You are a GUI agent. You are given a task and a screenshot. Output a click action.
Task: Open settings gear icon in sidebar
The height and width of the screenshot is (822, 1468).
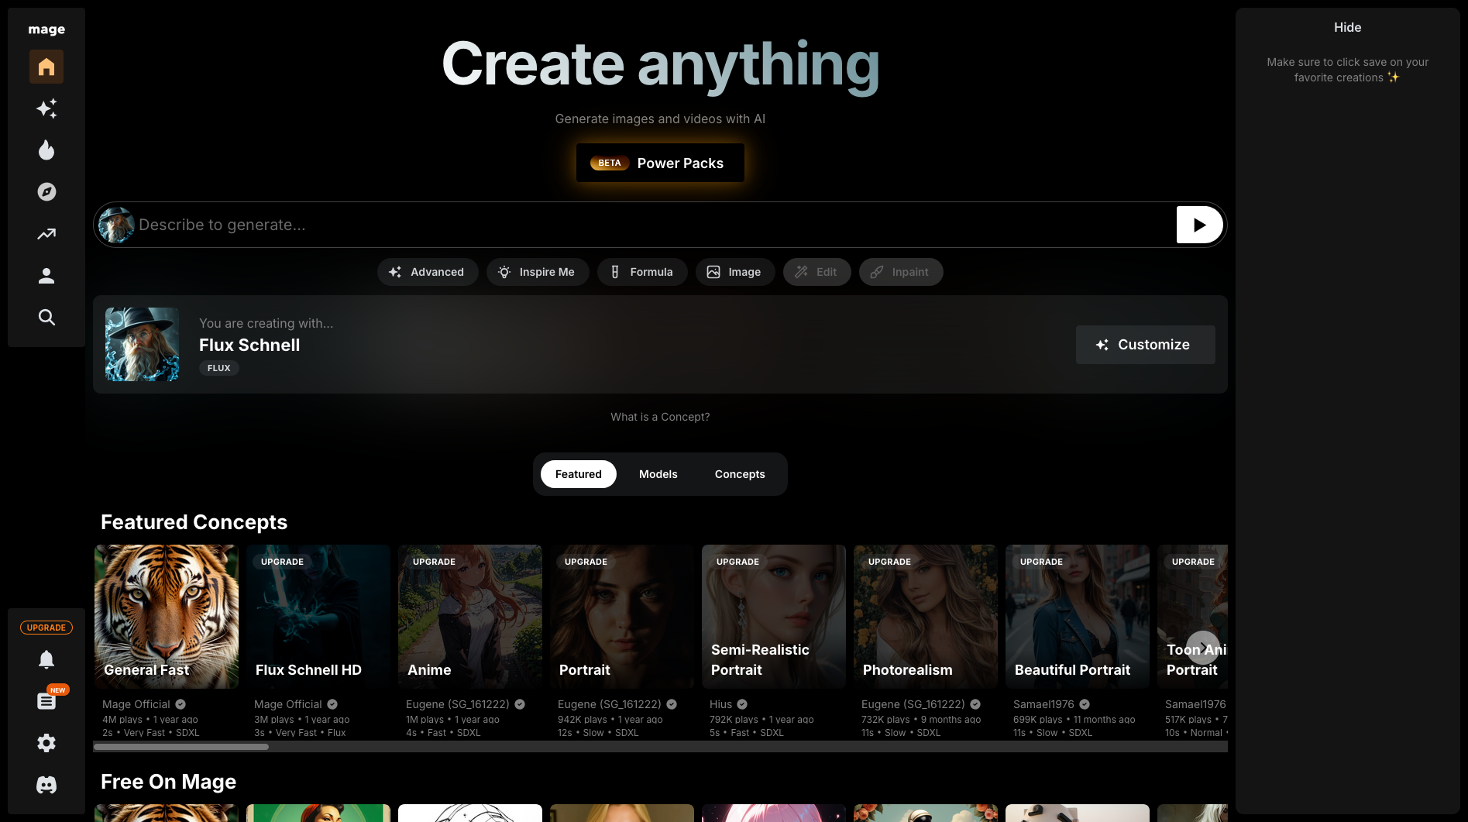pyautogui.click(x=46, y=743)
